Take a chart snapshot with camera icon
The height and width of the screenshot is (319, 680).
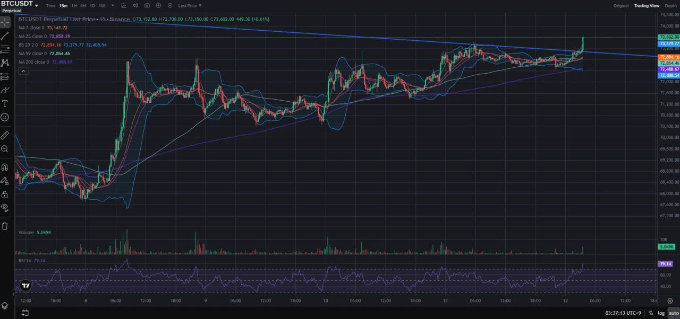(147, 5)
